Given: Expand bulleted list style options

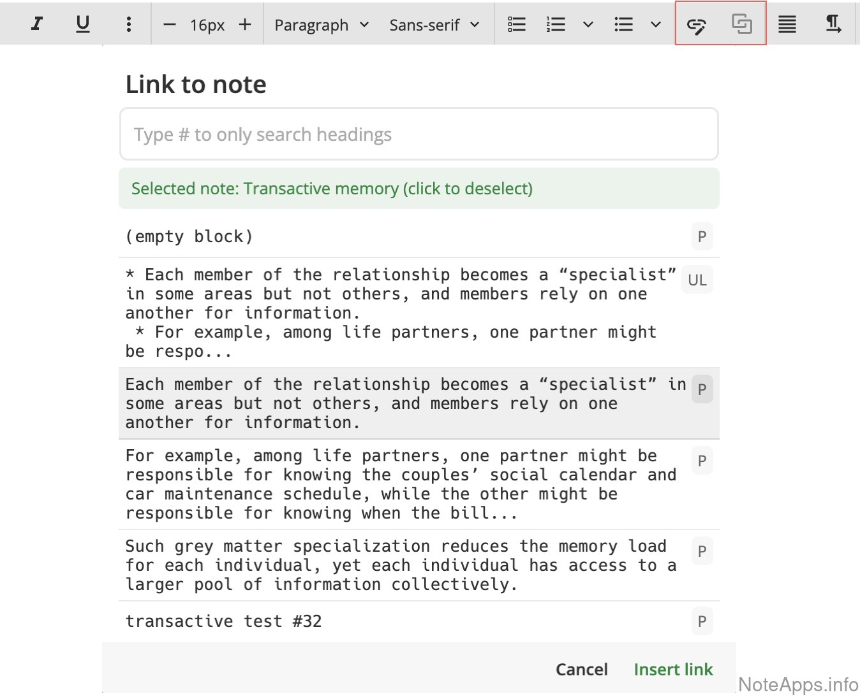Looking at the screenshot, I should click(x=655, y=25).
